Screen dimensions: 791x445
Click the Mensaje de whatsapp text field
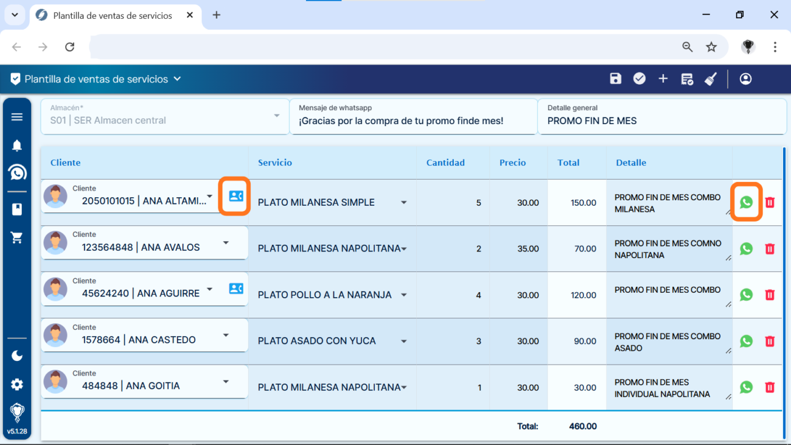pos(413,121)
